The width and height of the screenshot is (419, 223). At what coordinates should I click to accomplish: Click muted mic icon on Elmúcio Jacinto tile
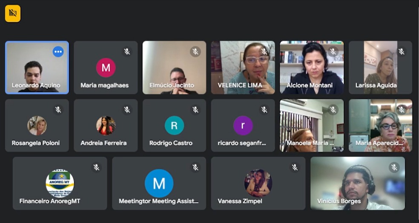pos(195,52)
